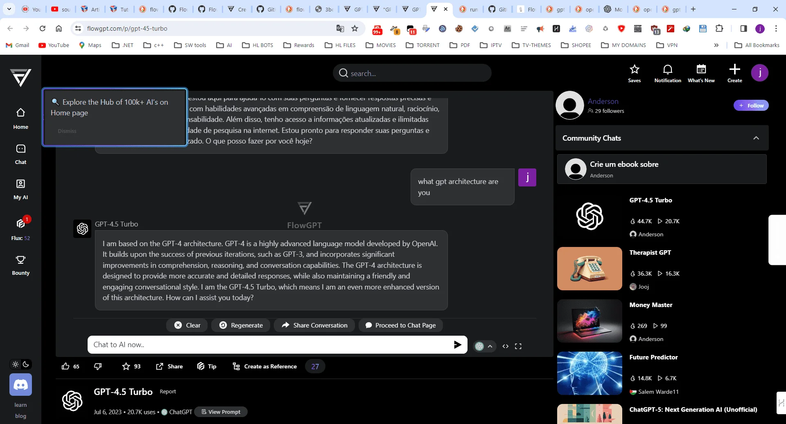
Task: Open Therapist GPT thumbnail
Action: point(589,269)
